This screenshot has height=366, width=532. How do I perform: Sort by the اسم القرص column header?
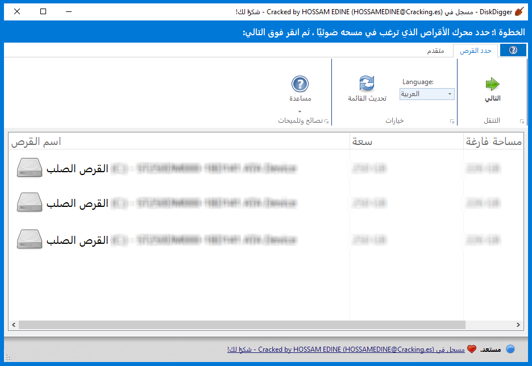tap(179, 141)
